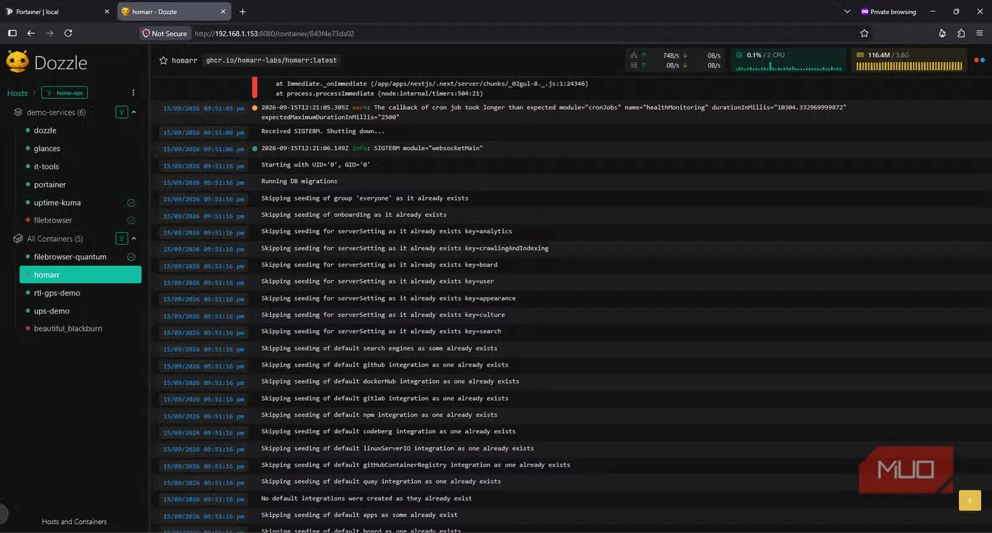Close the Portainer tab
The width and height of the screenshot is (992, 533).
point(107,12)
